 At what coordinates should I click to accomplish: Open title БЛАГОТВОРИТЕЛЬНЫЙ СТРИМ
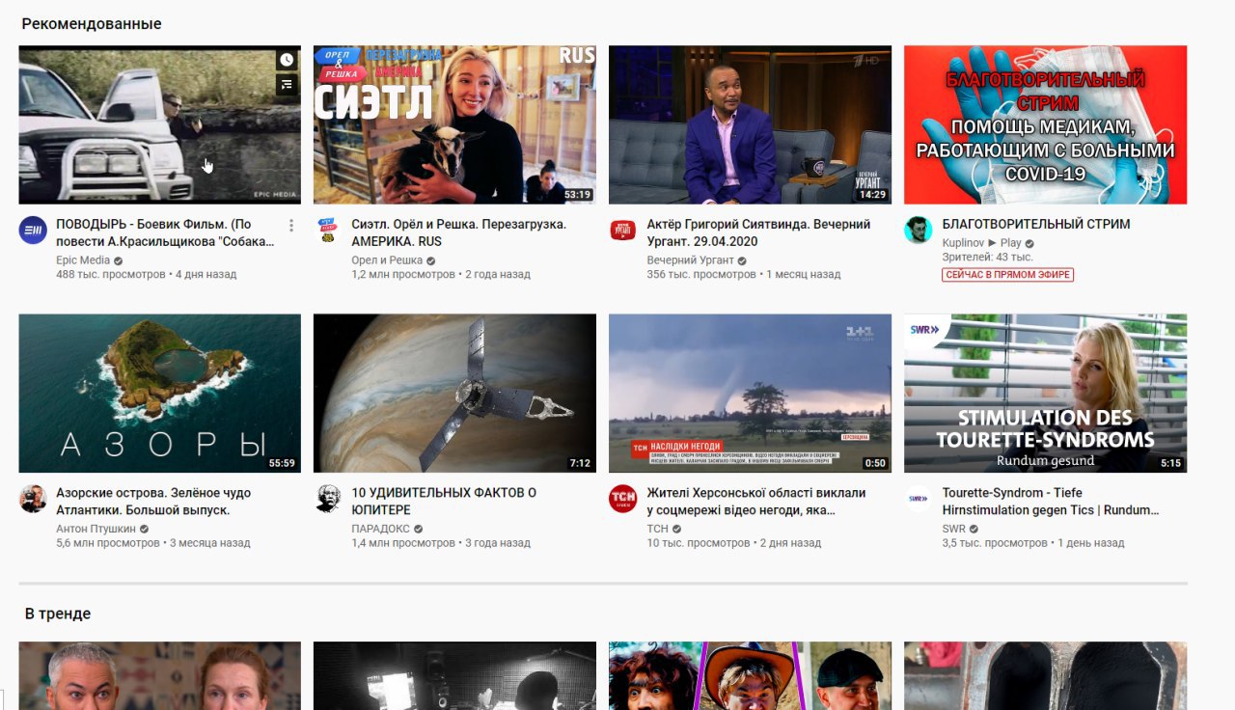pos(1036,224)
